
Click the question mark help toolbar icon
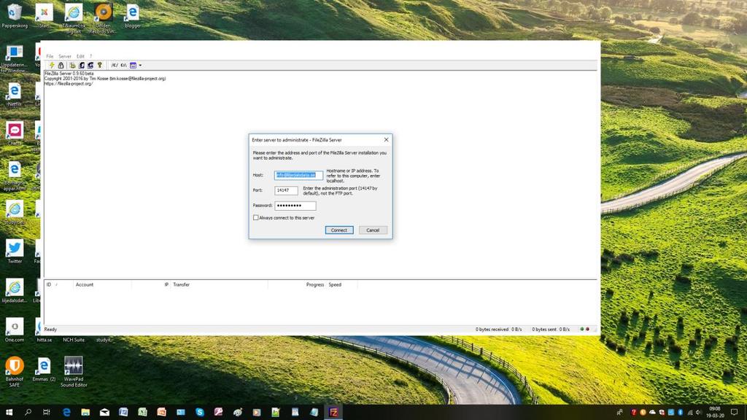click(99, 65)
